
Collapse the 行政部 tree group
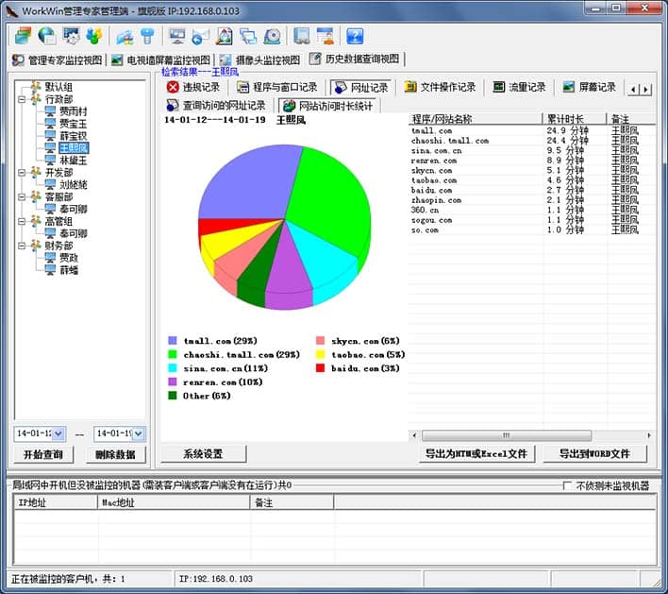pos(22,99)
